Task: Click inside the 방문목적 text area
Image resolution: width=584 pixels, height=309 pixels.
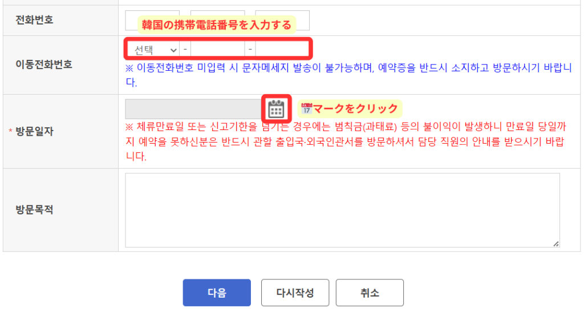Action: [342, 210]
